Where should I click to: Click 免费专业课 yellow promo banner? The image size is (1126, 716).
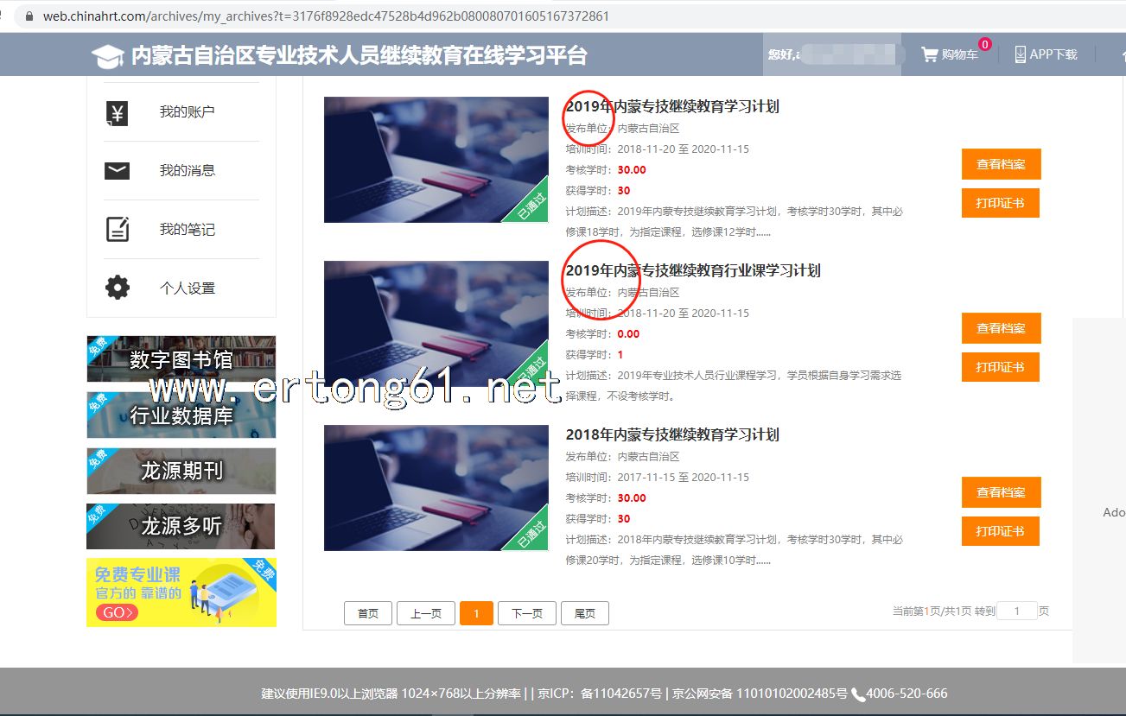coord(181,592)
